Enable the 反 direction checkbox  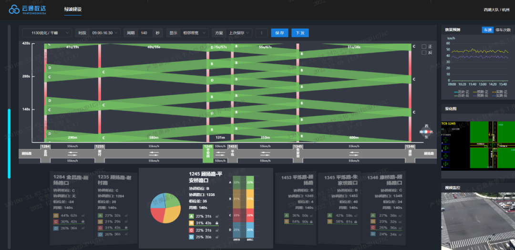(x=424, y=52)
